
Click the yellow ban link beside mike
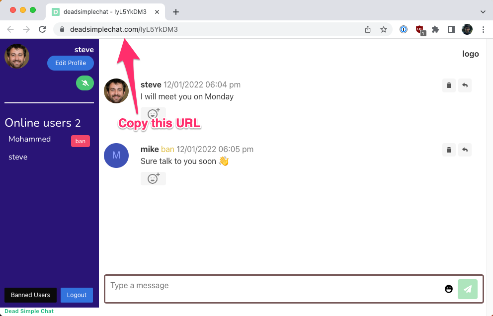tap(167, 149)
